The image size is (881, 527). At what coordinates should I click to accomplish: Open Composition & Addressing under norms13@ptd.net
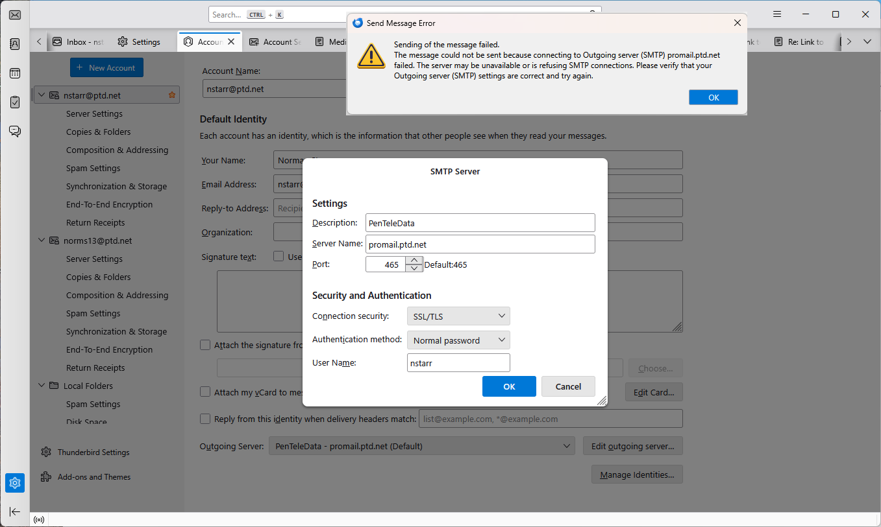[x=117, y=295]
